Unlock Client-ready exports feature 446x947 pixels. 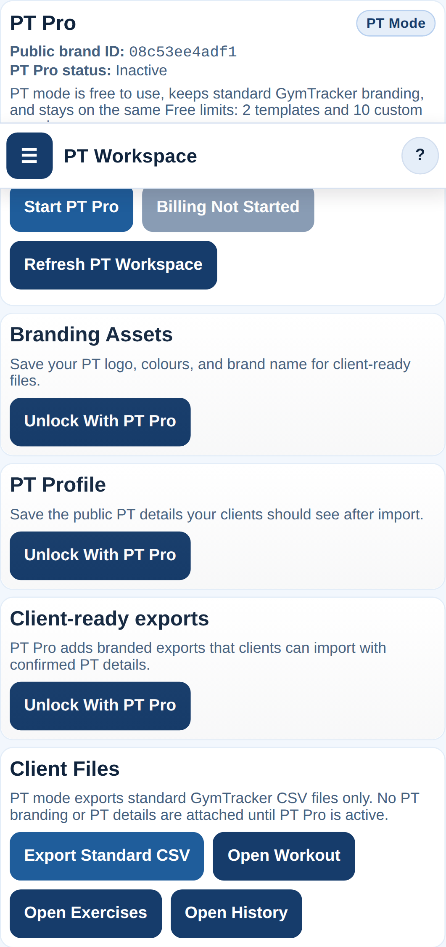pyautogui.click(x=100, y=705)
